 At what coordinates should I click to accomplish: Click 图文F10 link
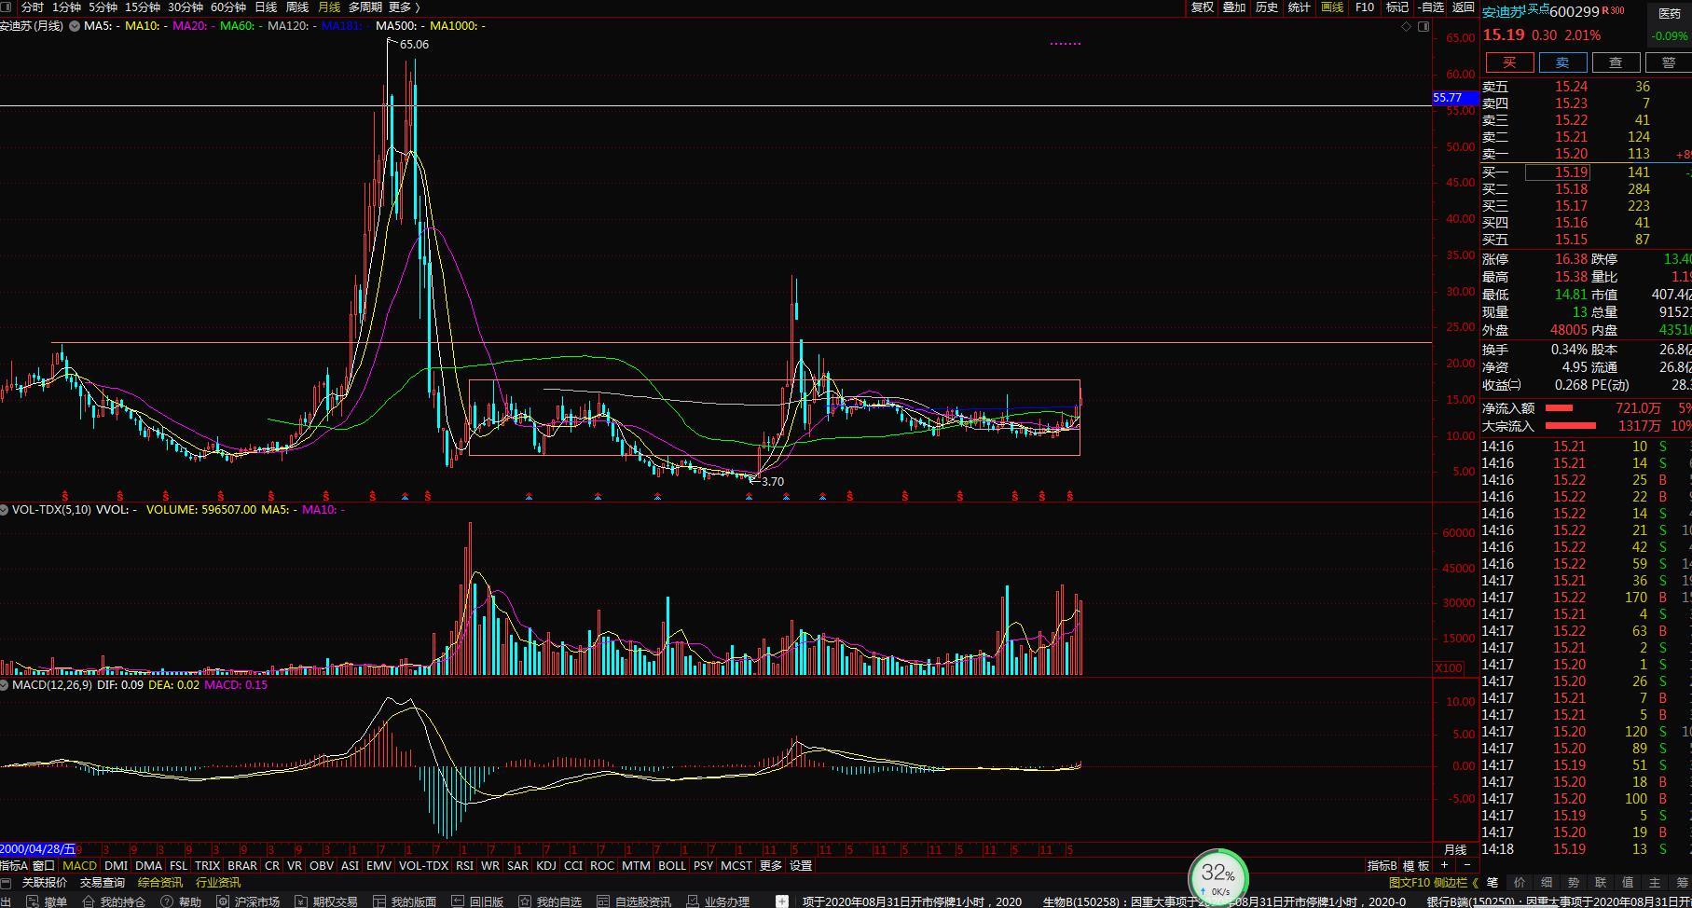(x=1409, y=882)
